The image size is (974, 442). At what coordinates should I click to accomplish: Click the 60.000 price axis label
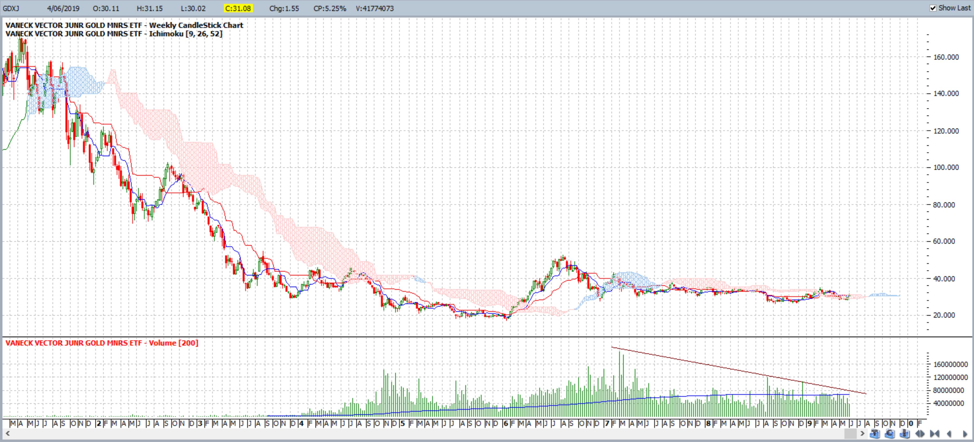point(944,241)
